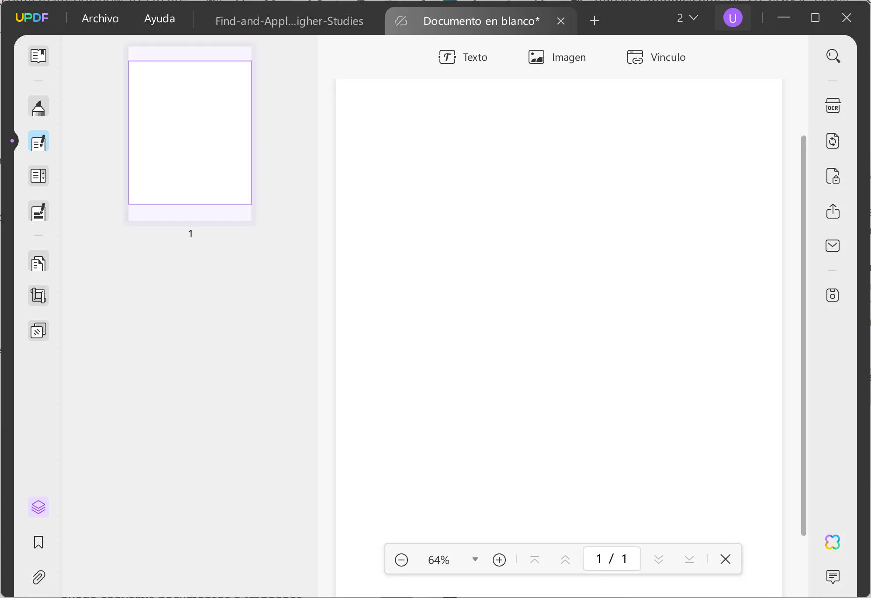The height and width of the screenshot is (598, 871).
Task: Go to previous page
Action: point(565,560)
